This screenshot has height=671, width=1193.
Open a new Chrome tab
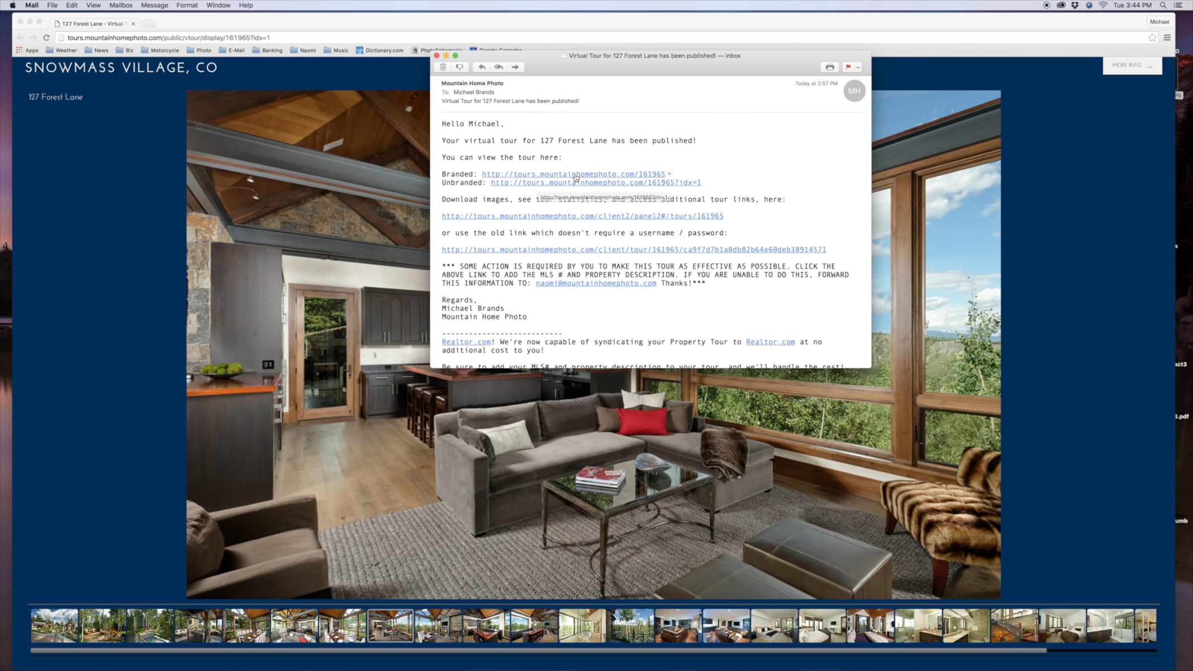(149, 24)
